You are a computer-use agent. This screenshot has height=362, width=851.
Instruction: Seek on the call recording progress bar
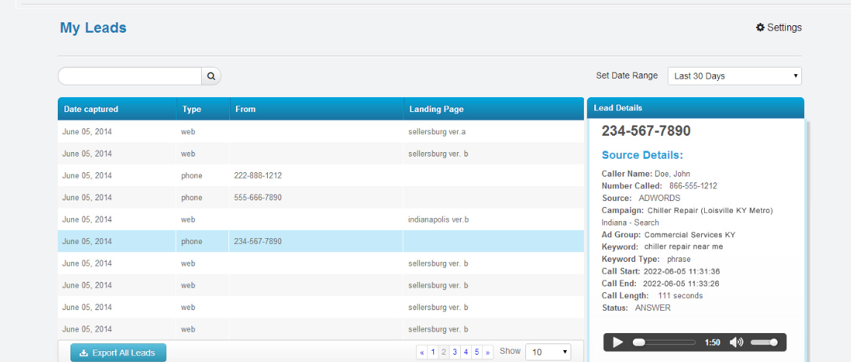pos(664,342)
